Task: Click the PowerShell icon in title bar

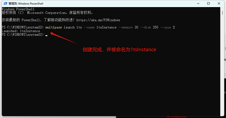Action: (x=5, y=4)
